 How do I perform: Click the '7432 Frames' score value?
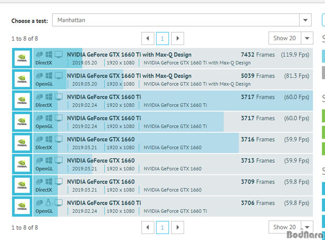coord(258,55)
